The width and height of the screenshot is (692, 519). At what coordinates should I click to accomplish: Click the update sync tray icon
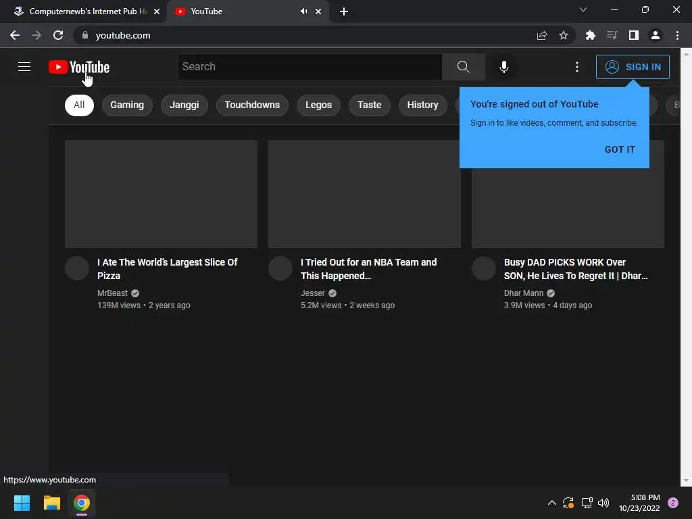pos(568,503)
